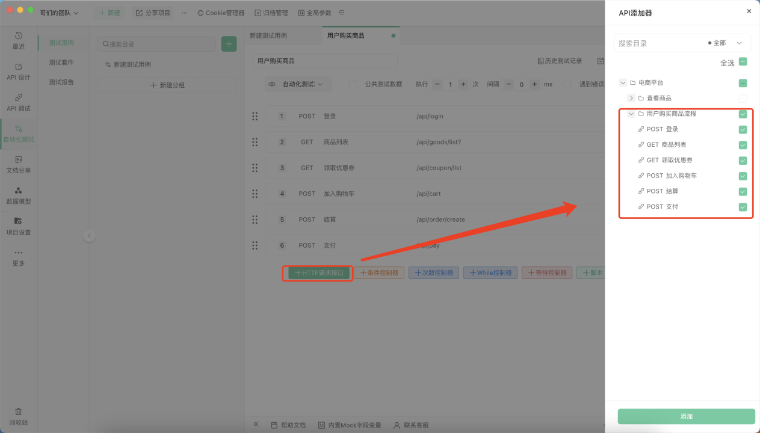Increase the 执行 count with plus

[463, 85]
